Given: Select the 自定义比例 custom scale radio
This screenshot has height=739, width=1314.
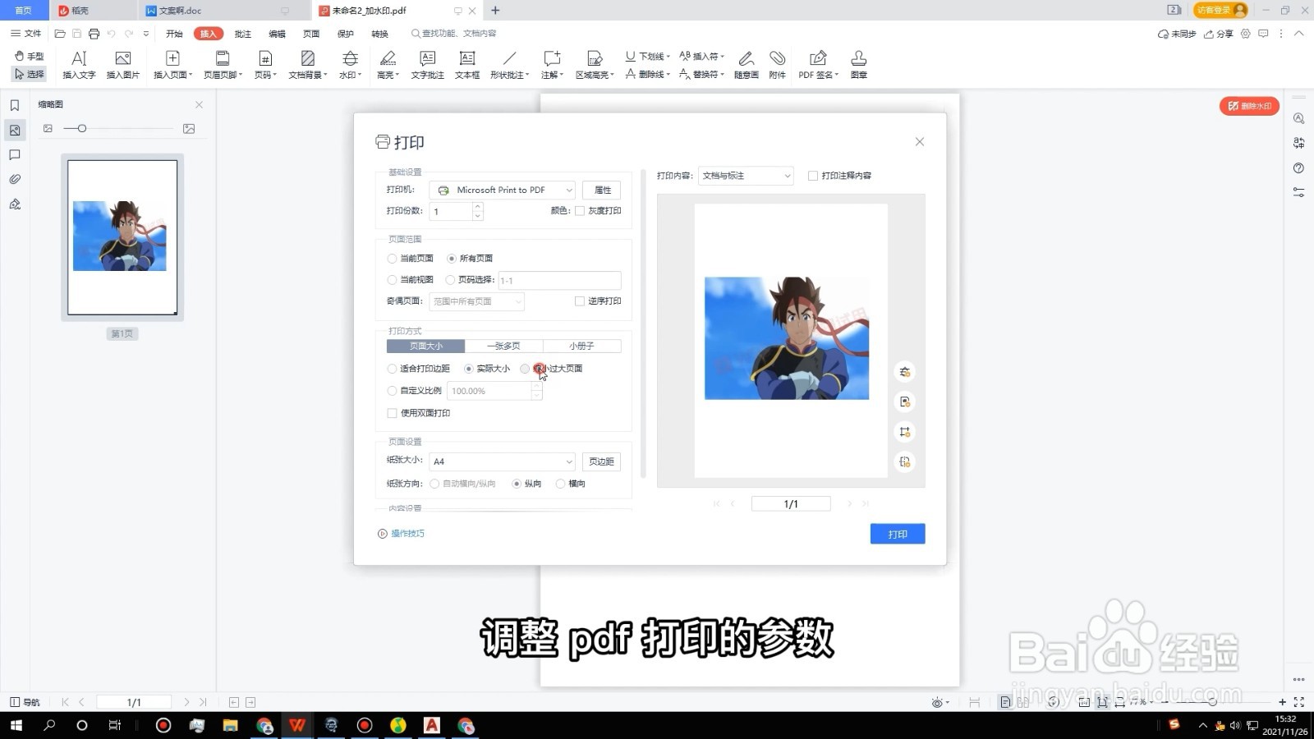Looking at the screenshot, I should (x=393, y=391).
